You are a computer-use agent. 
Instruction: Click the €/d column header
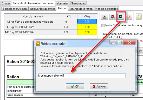click(x=69, y=16)
